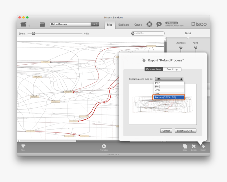The height and width of the screenshot is (182, 227).
Task: Open the Filter funnel icon
Action: point(23,146)
